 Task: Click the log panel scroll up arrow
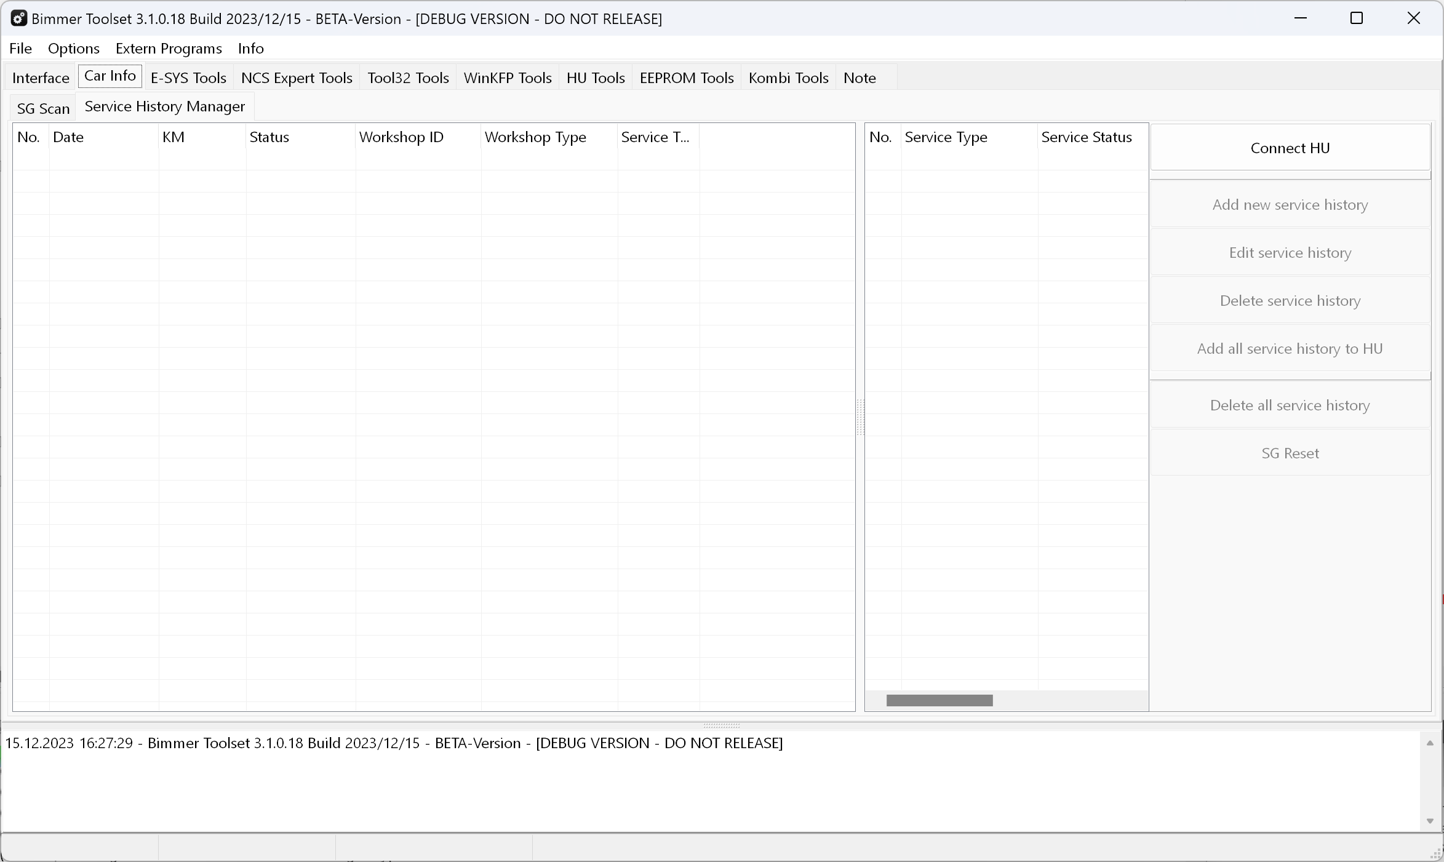coord(1430,743)
